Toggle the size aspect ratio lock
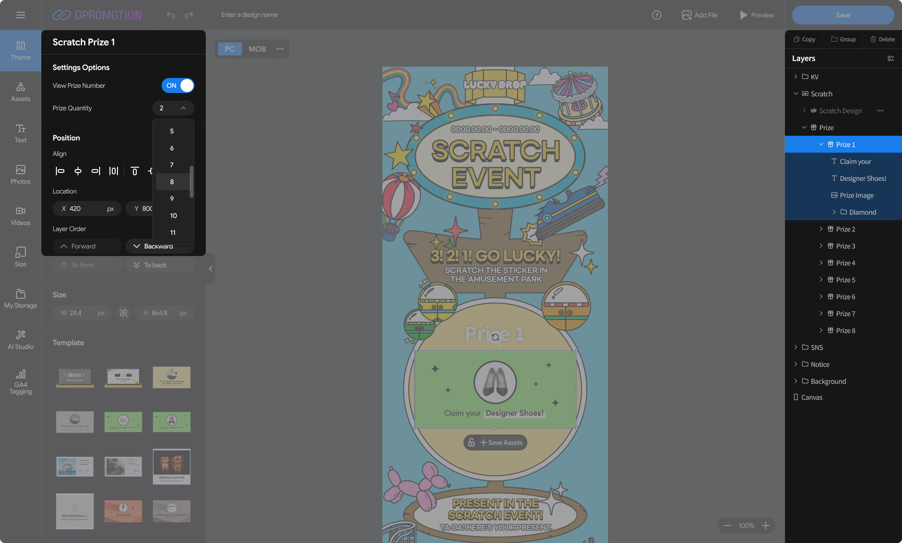The width and height of the screenshot is (902, 543). pos(124,313)
